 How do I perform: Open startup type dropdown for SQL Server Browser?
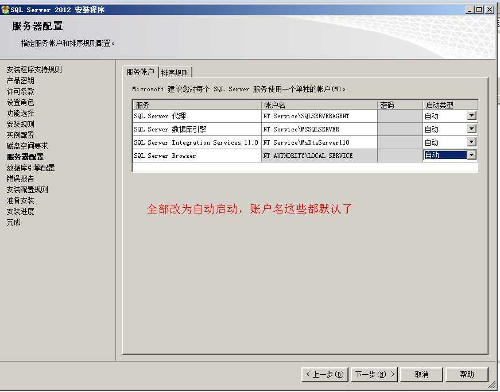(x=472, y=155)
